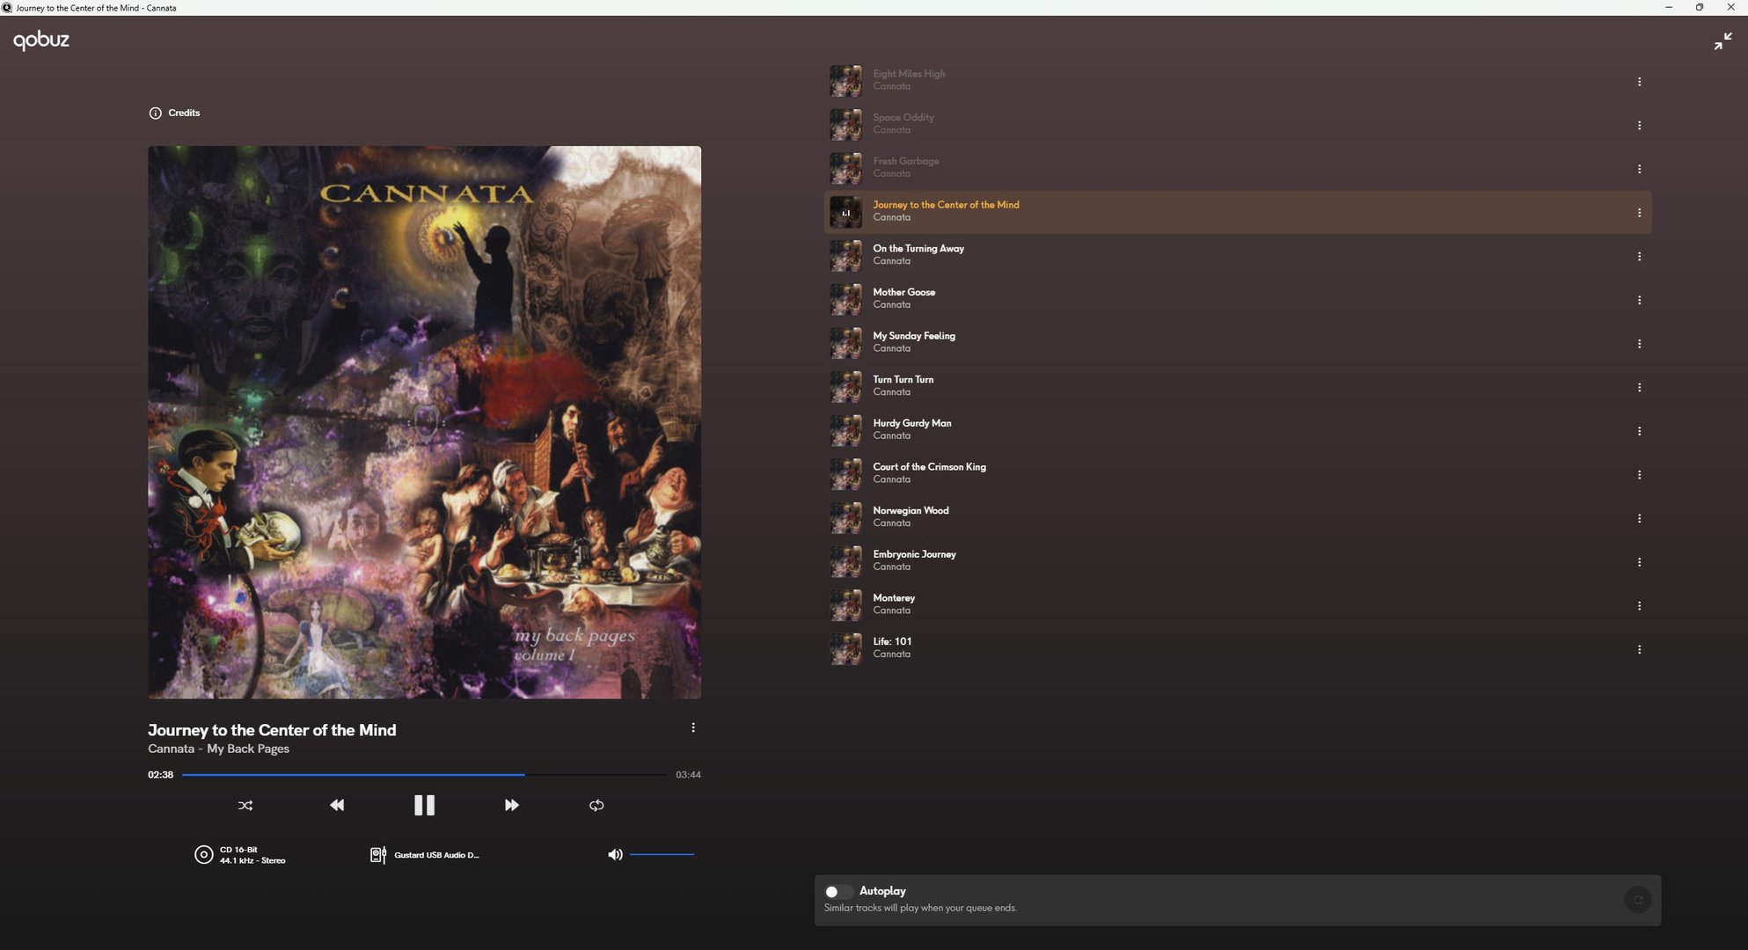The width and height of the screenshot is (1748, 950).
Task: Open the Gustard USB audio device selector
Action: pyautogui.click(x=426, y=855)
